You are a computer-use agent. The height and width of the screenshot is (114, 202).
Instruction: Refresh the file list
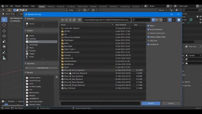point(74,20)
